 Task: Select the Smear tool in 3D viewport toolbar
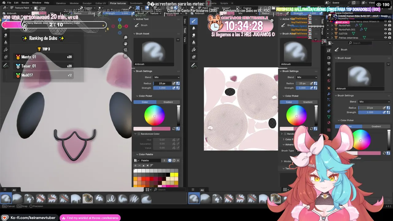pos(6,35)
